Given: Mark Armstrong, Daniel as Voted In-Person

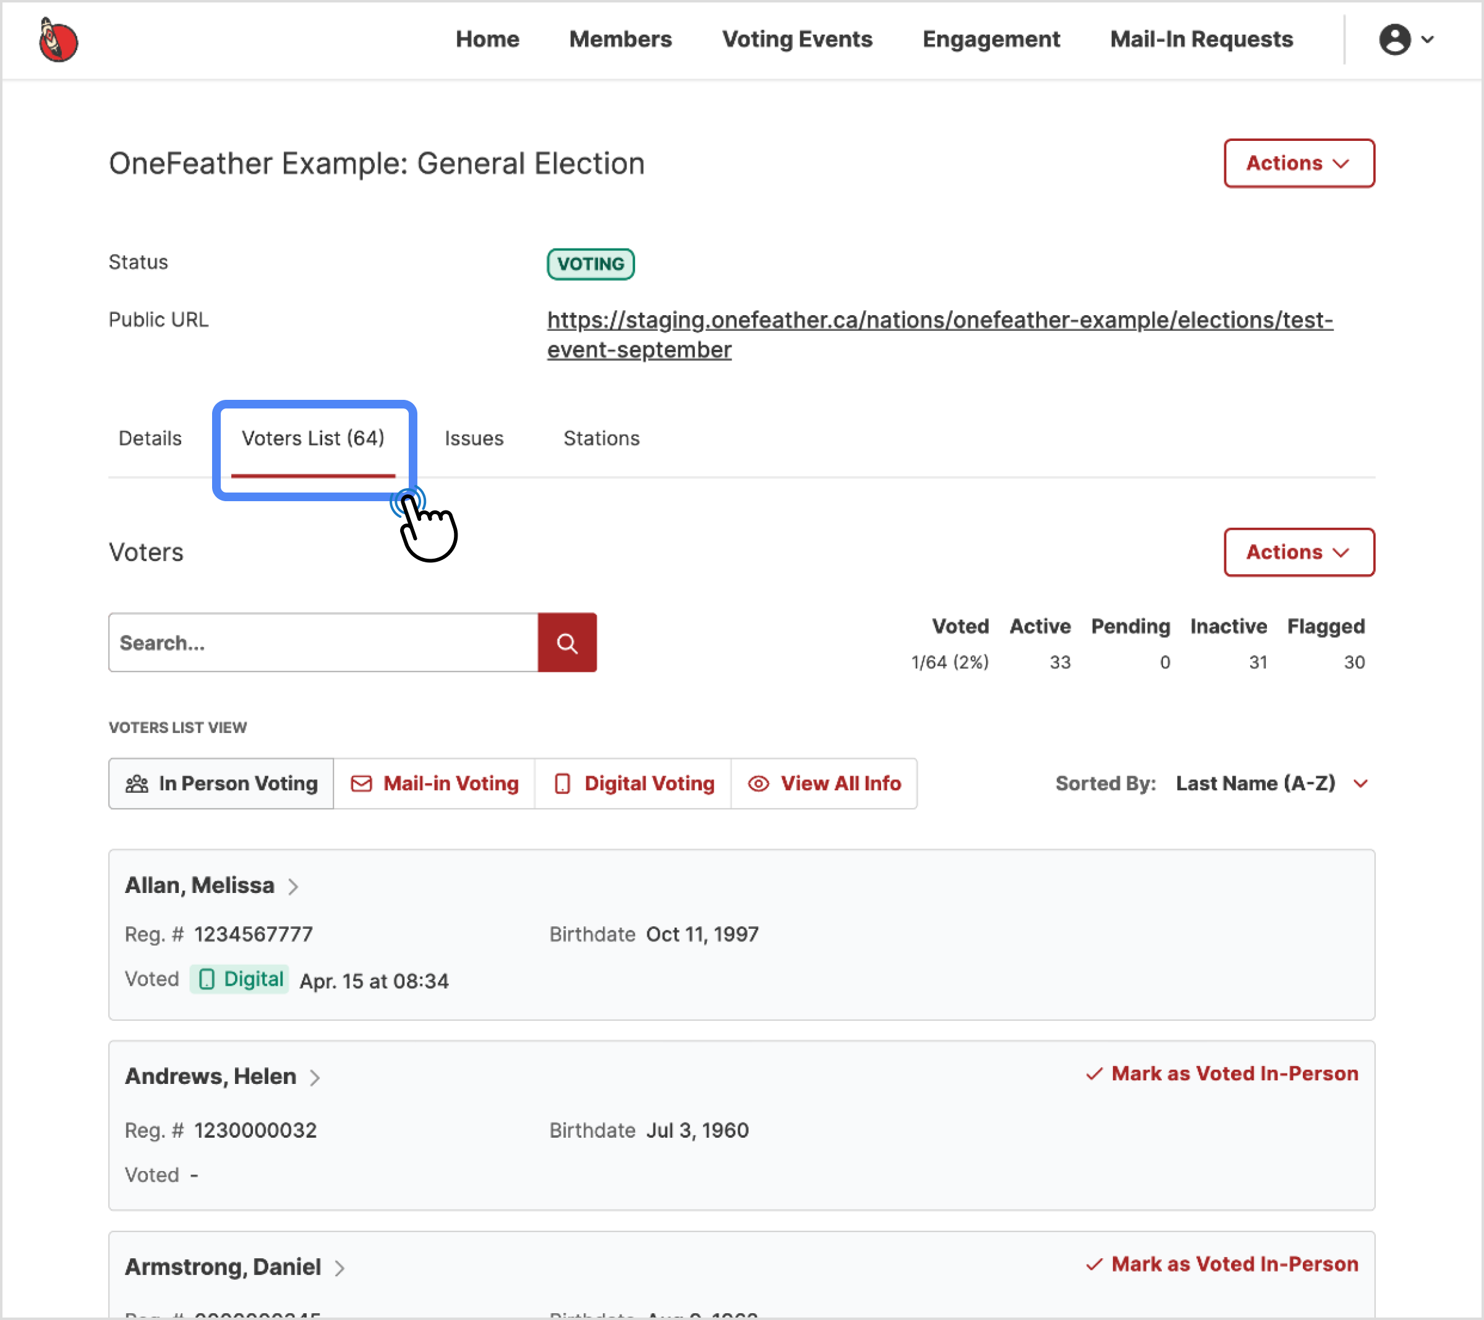Looking at the screenshot, I should coord(1221,1265).
